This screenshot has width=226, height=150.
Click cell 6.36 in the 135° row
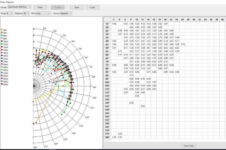[142, 106]
